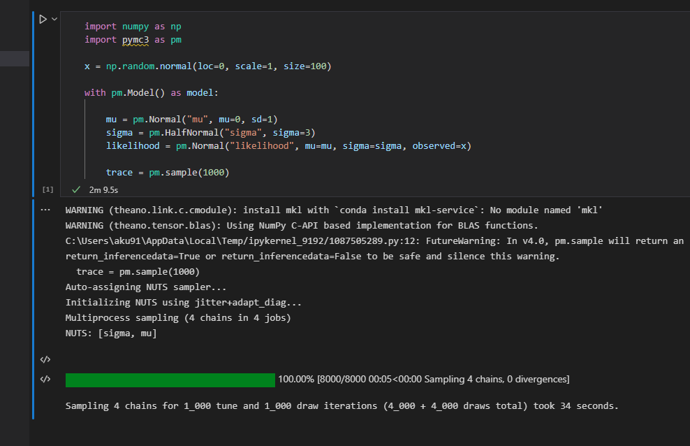Click the np.random.normal code line
This screenshot has height=446, width=690.
[207, 66]
